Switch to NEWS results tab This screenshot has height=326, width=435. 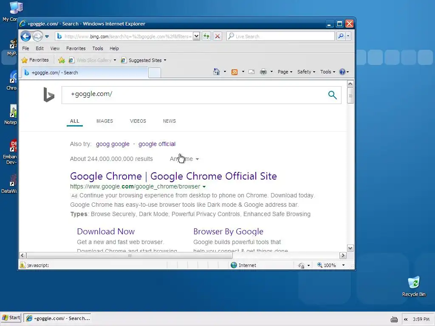(x=169, y=121)
